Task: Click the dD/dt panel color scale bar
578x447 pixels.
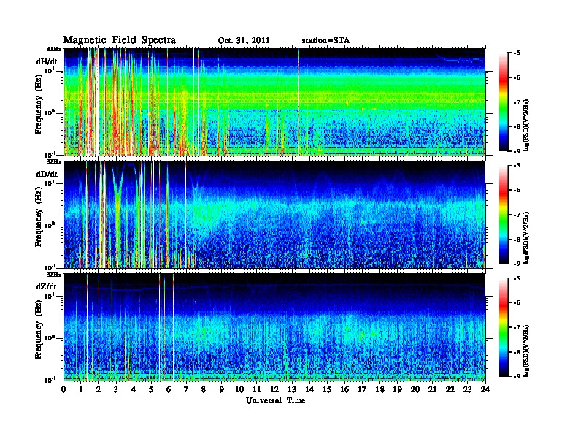Action: coord(504,214)
